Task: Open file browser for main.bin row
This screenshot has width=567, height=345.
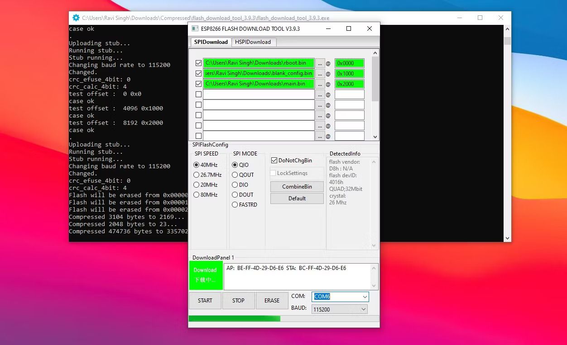Action: (320, 84)
